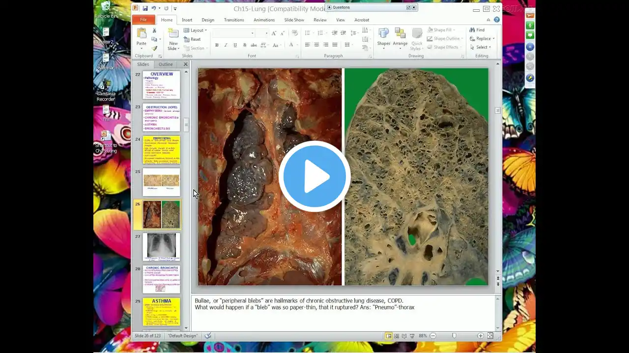Increase list indent level

tap(343, 33)
